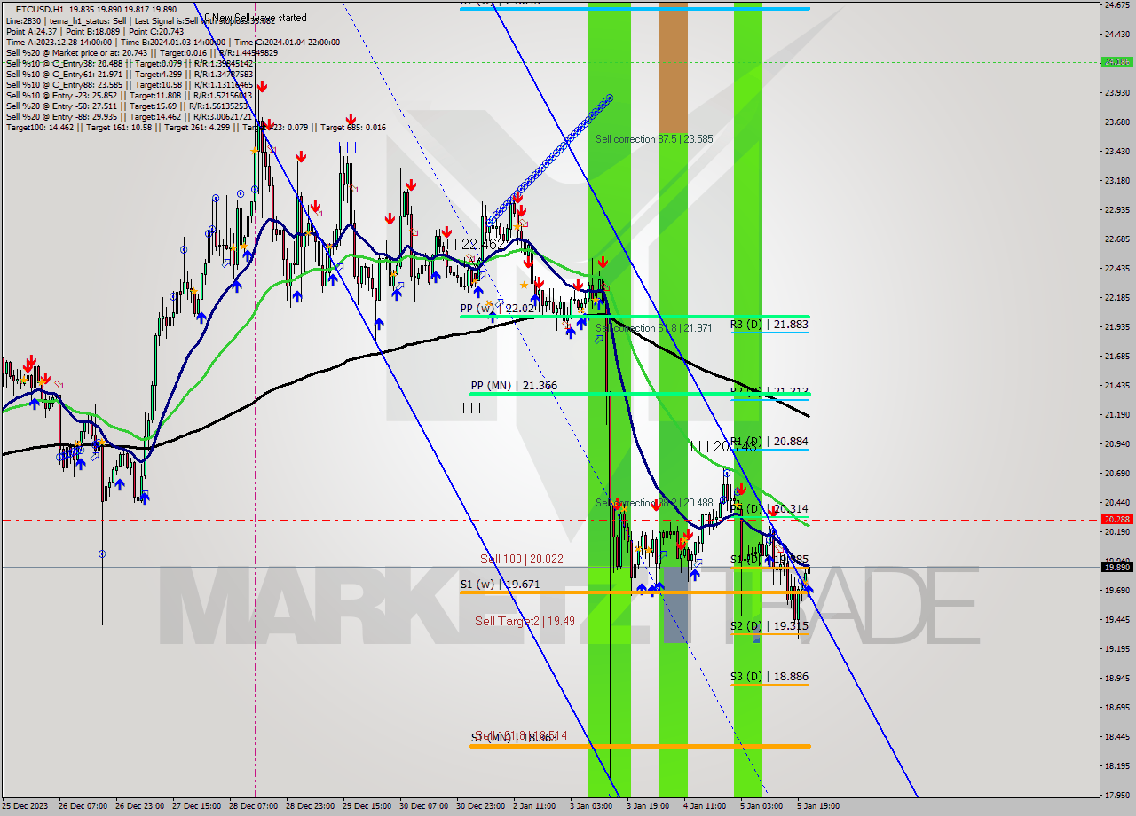Click the 'Sell correction 61.8 | 21.971' label

click(654, 328)
